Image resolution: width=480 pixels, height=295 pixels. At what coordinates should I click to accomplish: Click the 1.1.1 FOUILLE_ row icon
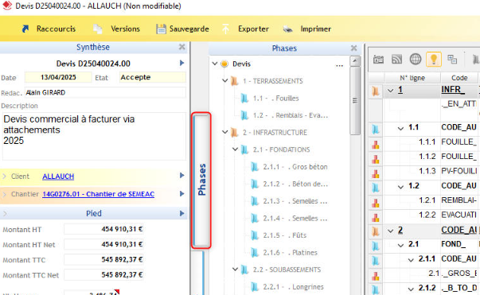tap(376, 144)
